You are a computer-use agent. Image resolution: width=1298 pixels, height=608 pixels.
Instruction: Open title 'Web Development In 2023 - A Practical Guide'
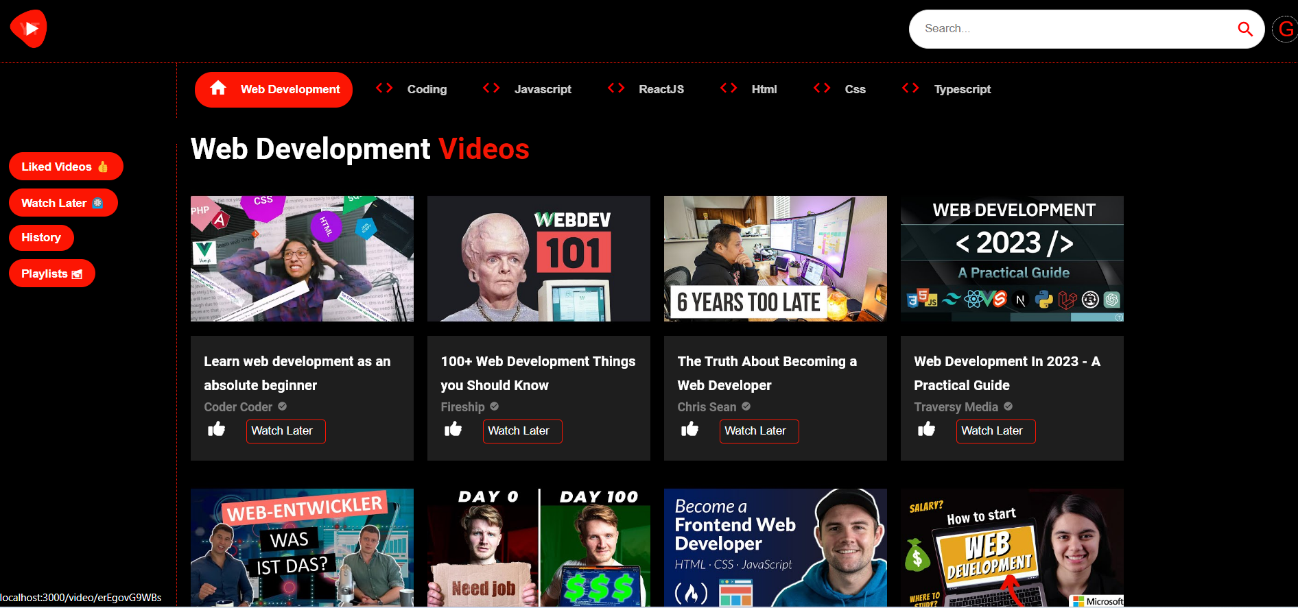1007,373
